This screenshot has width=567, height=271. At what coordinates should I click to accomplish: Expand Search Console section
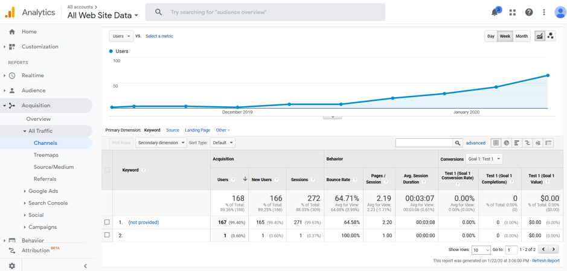click(x=25, y=203)
